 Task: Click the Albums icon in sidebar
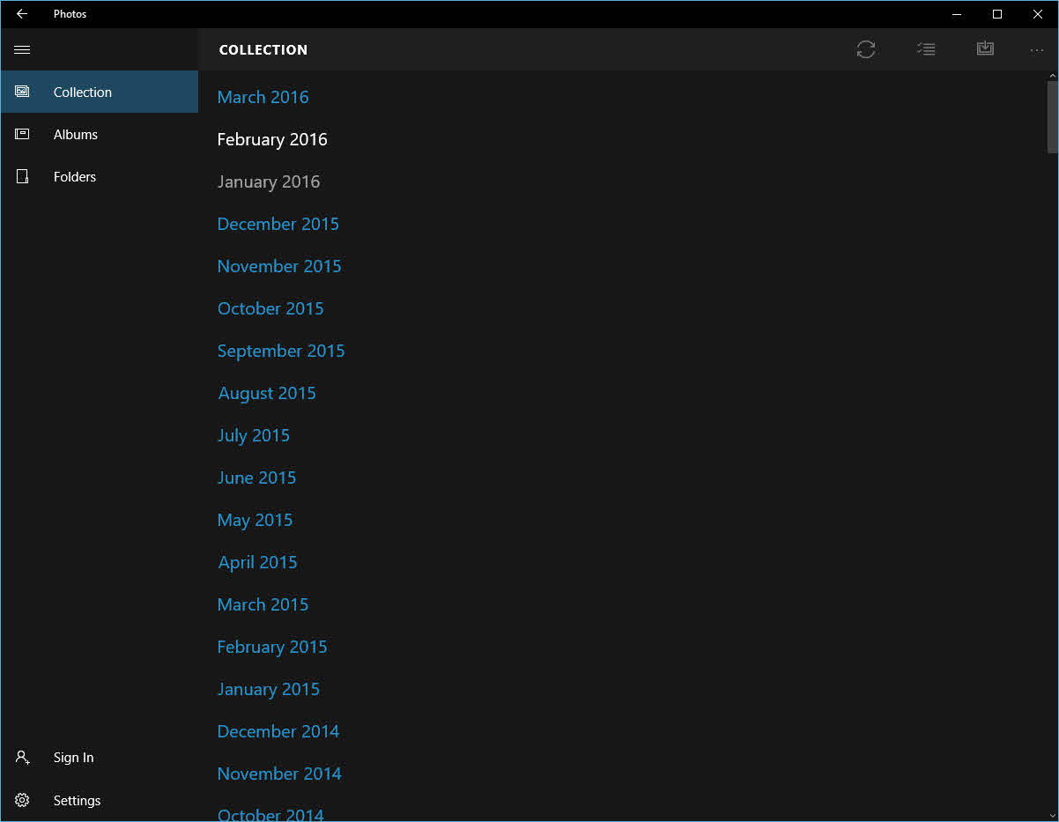tap(22, 135)
